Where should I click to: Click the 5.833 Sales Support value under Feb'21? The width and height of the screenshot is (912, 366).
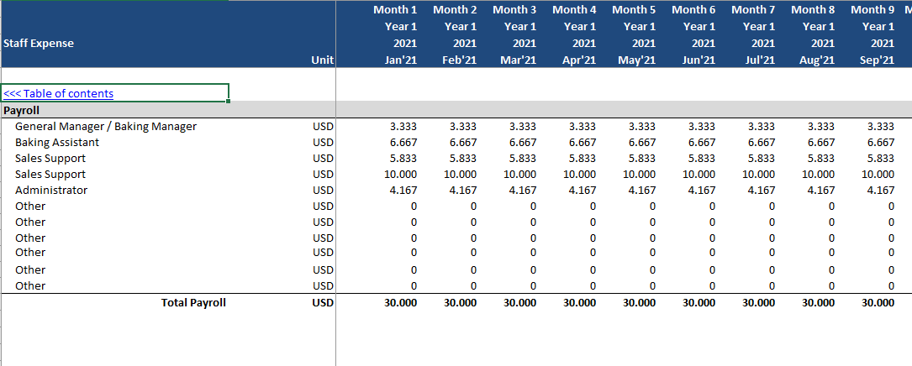463,159
